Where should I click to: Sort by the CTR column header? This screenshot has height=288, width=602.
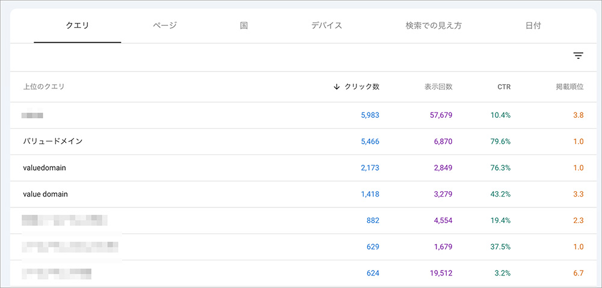pyautogui.click(x=504, y=87)
